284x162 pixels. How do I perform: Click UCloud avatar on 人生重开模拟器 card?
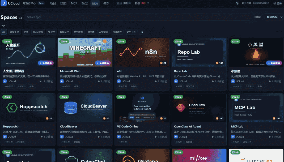point(5,81)
